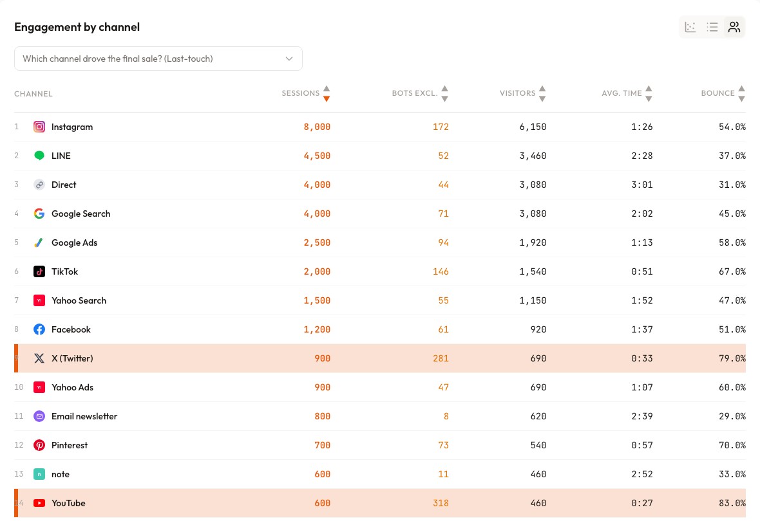Click Instagram bots excluded value 172
760x521 pixels.
441,127
